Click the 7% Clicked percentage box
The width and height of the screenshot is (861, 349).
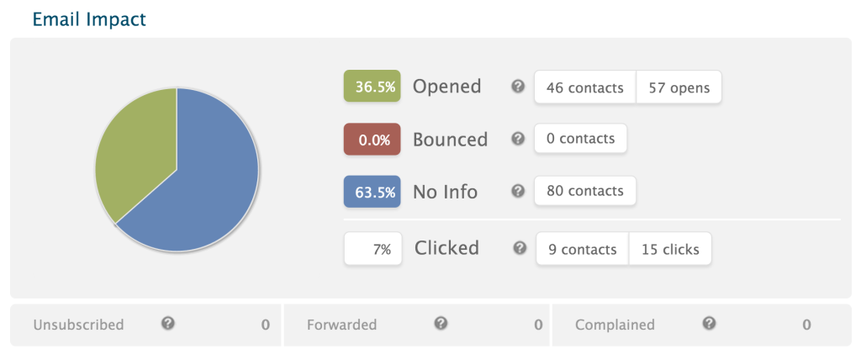(x=373, y=249)
